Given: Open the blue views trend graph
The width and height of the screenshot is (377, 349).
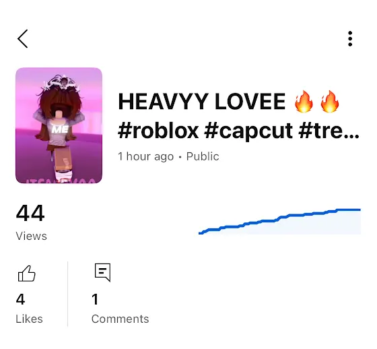Looking at the screenshot, I should (x=279, y=222).
